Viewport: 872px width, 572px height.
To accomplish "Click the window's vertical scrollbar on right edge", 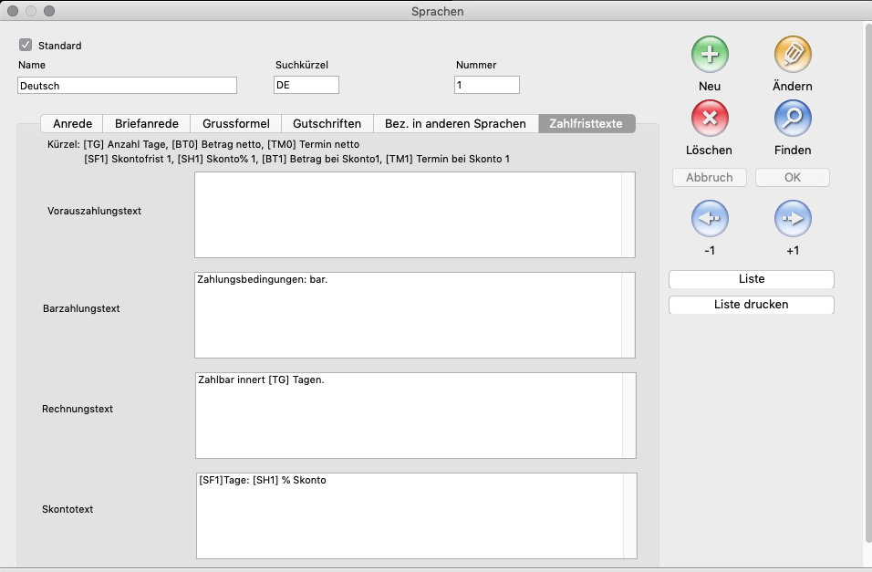I will 867,274.
